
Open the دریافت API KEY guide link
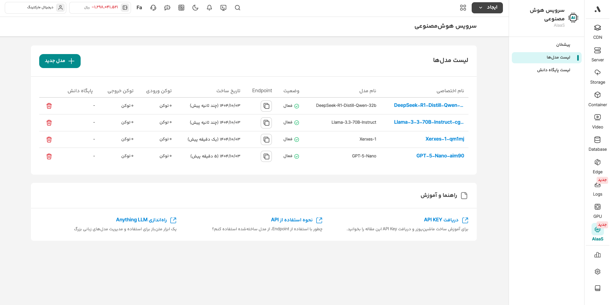tap(441, 220)
